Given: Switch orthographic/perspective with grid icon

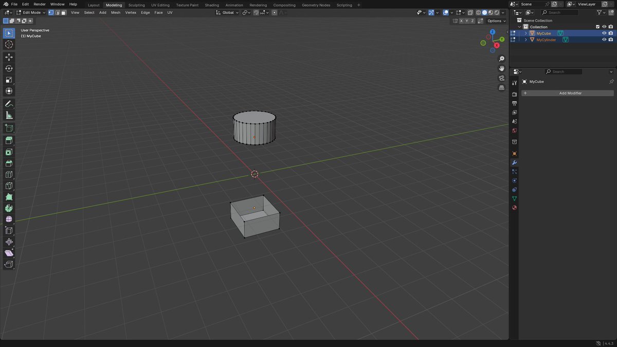Looking at the screenshot, I should [502, 87].
